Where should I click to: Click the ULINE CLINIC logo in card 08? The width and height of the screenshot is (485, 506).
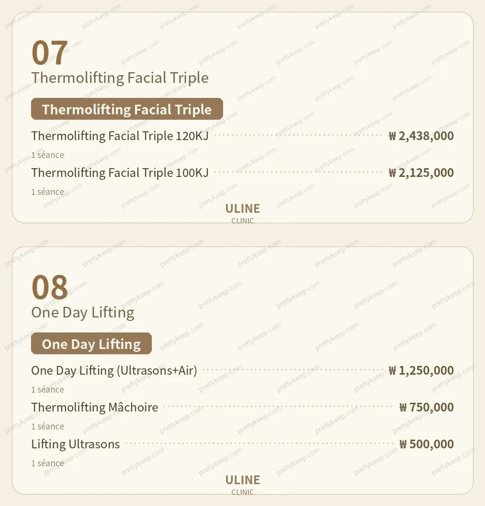[242, 484]
